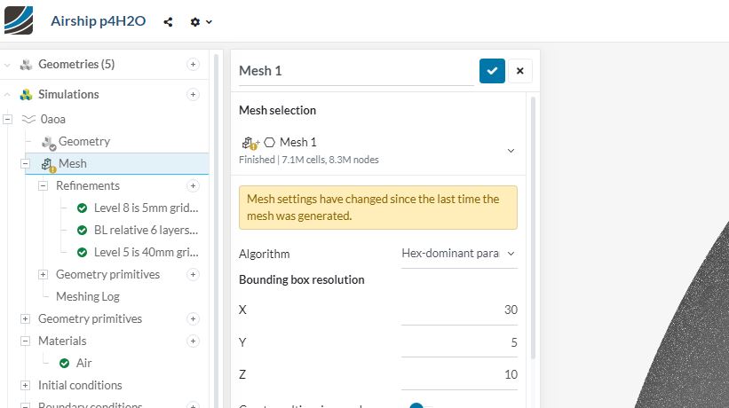Click the share project icon

(168, 22)
